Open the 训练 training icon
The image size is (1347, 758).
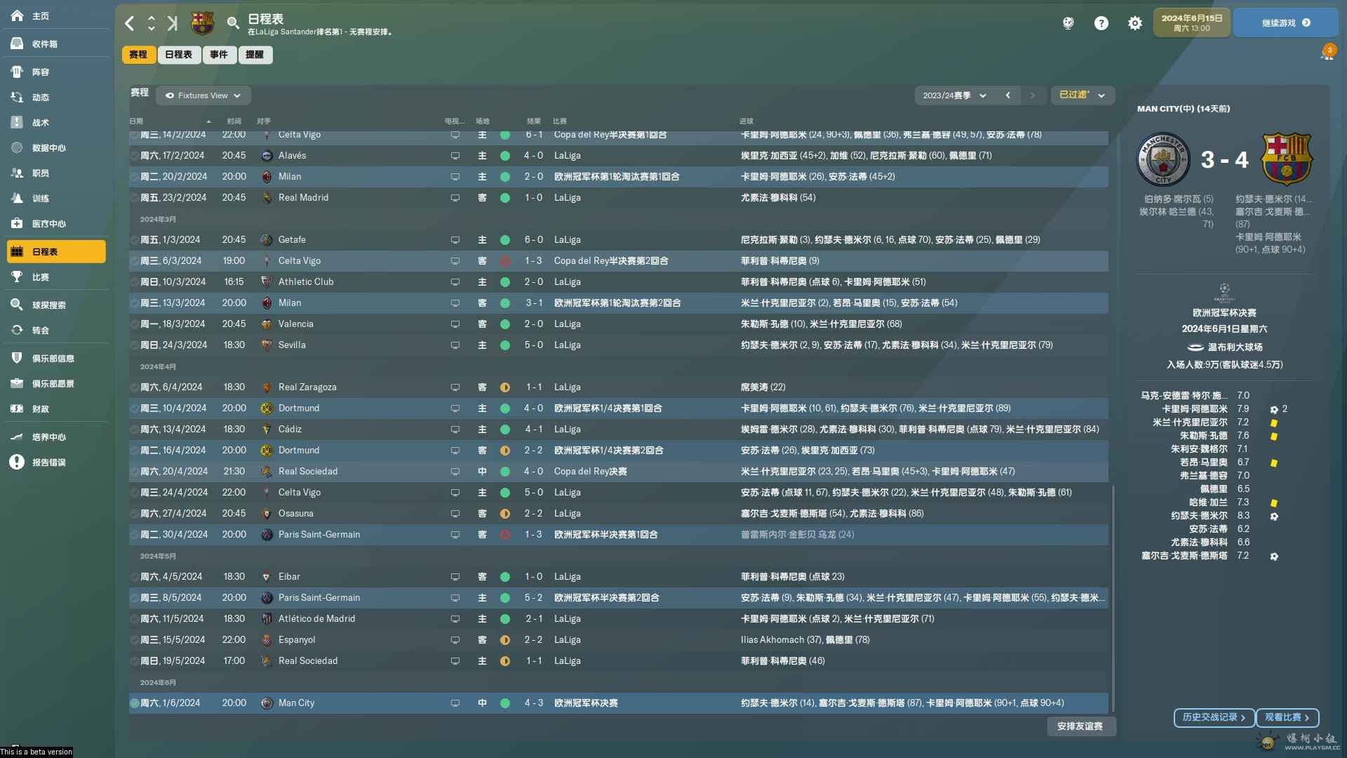tap(18, 198)
